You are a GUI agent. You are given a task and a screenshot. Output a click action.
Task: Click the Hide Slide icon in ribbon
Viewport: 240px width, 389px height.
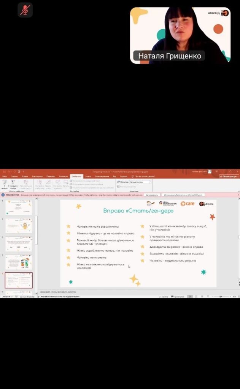48,183
